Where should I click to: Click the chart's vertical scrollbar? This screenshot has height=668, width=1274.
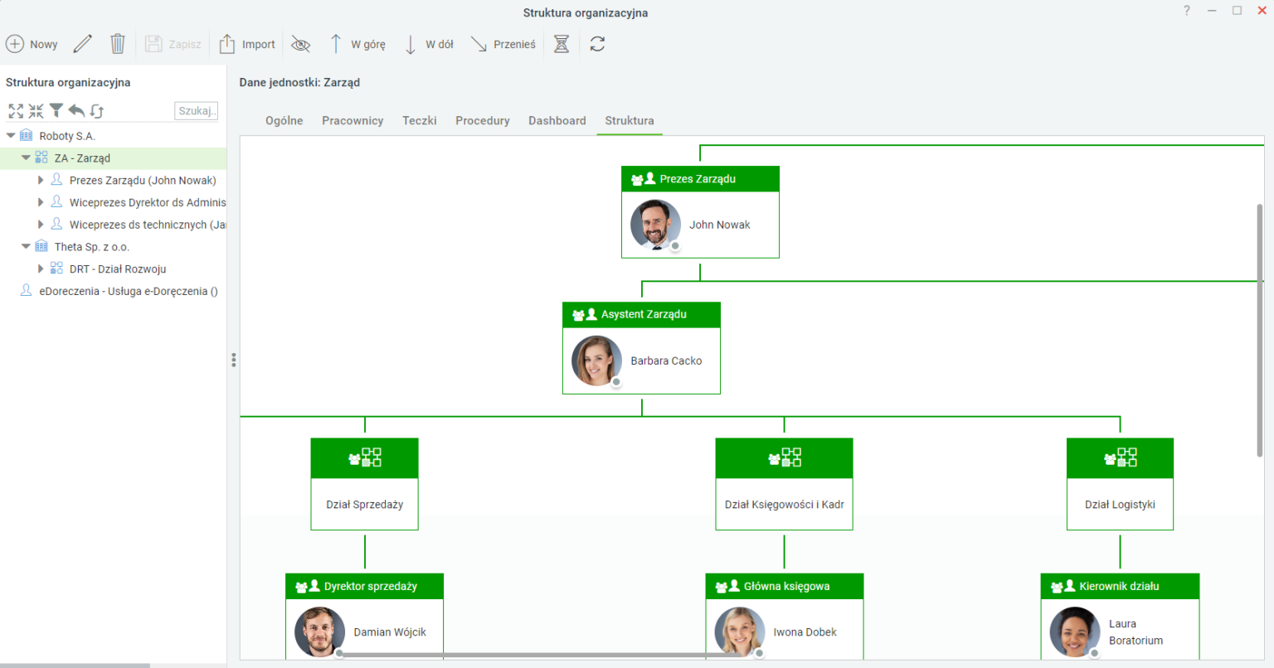[1260, 330]
